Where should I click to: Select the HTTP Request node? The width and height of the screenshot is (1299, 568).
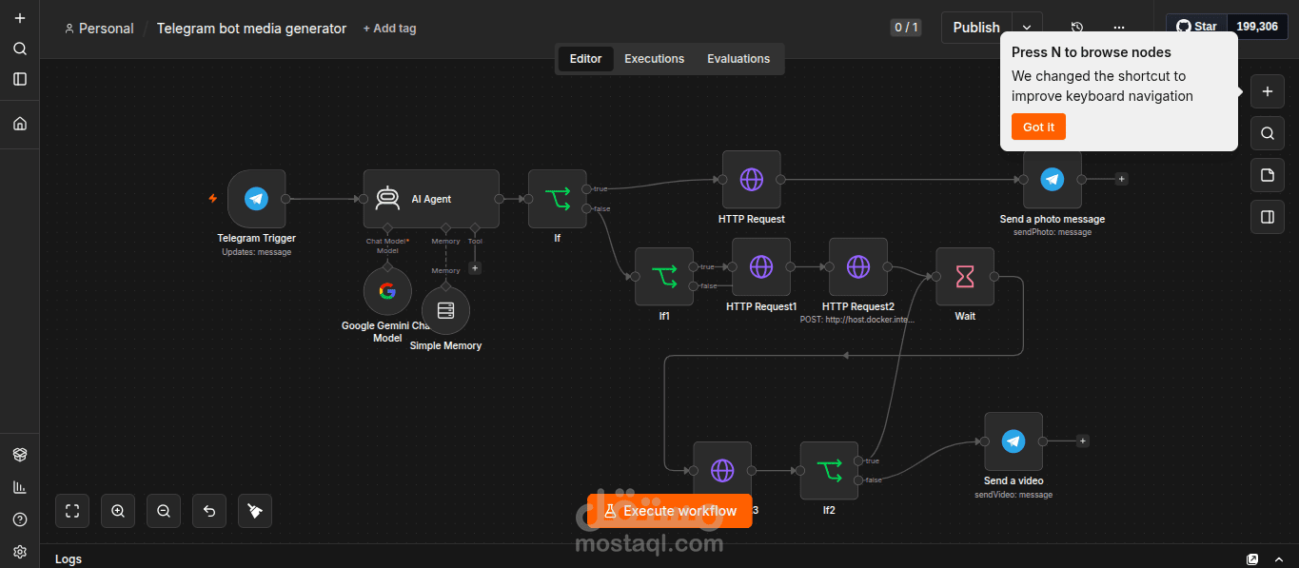752,179
